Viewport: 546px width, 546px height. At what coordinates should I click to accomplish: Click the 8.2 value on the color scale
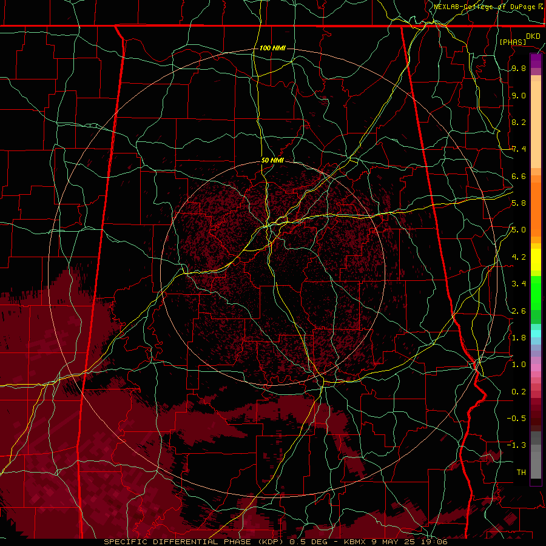tap(519, 122)
